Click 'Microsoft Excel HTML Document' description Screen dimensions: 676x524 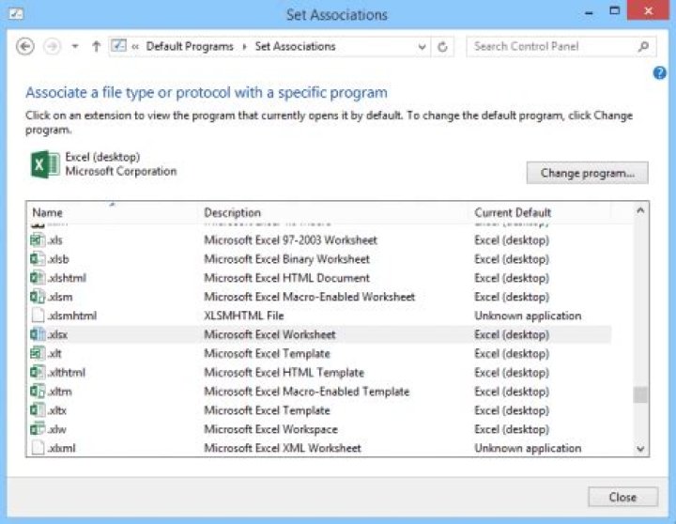[286, 278]
